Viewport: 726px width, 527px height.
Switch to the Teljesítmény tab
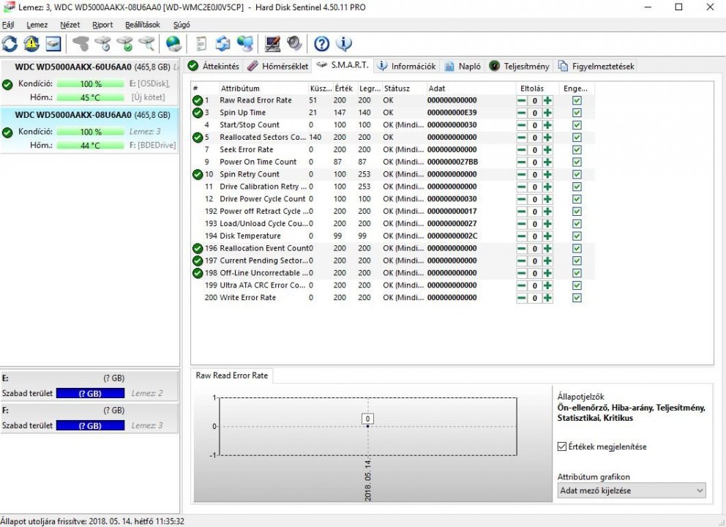(x=520, y=66)
